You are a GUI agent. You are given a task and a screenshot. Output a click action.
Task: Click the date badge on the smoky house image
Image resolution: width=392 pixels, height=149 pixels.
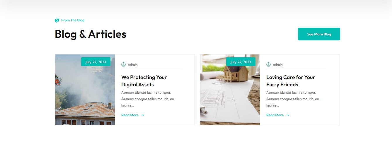[x=96, y=62]
